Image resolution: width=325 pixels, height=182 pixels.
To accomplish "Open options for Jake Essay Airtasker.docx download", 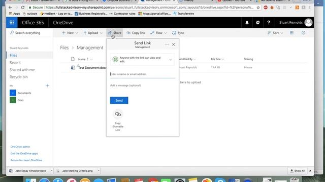I will pos(52,171).
